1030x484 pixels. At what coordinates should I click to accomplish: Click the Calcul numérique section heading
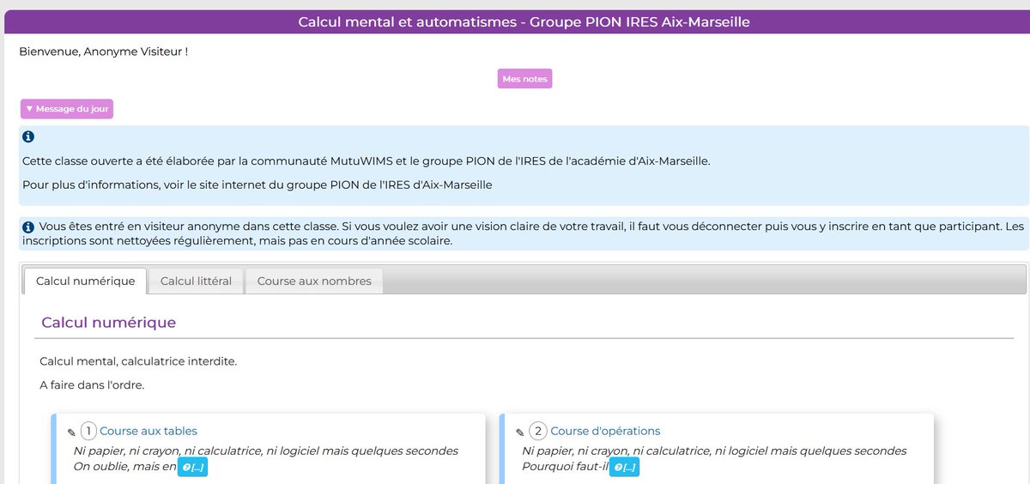tap(109, 323)
